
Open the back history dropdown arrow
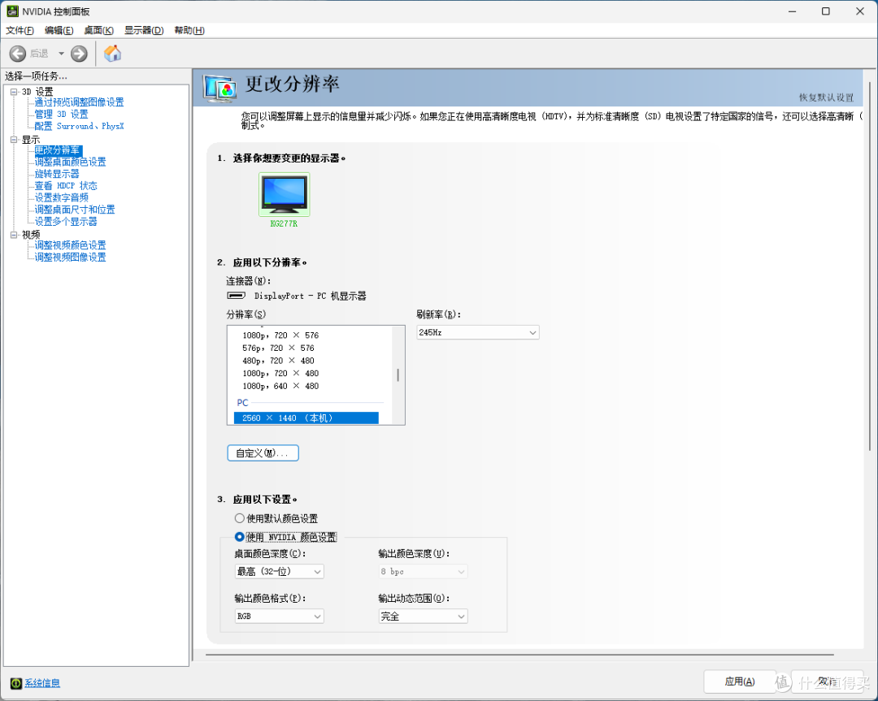click(x=61, y=54)
